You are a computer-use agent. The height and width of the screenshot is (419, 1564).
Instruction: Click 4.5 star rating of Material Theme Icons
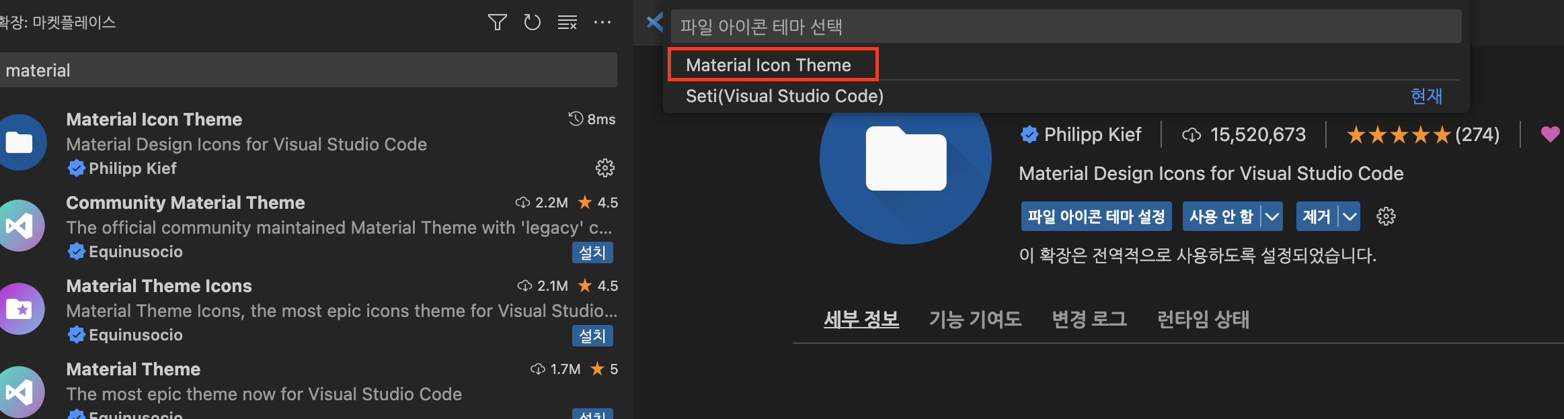point(598,286)
